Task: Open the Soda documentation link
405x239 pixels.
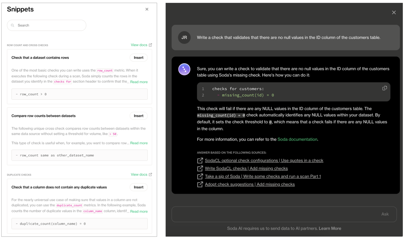Action: tap(297, 139)
